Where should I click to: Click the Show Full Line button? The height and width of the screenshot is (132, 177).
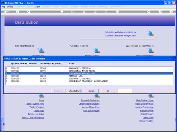pos(75,91)
